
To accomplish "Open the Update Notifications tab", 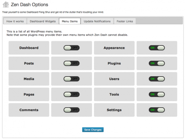I will pos(97,21).
